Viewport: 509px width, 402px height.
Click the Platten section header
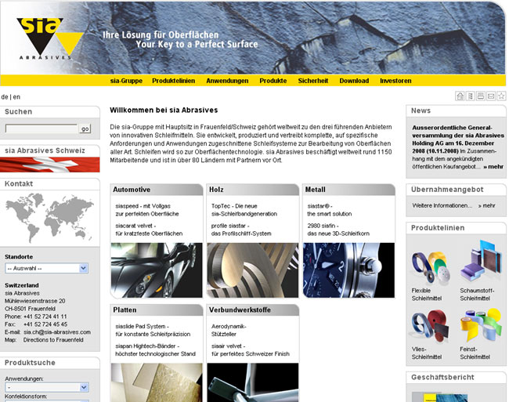(157, 310)
